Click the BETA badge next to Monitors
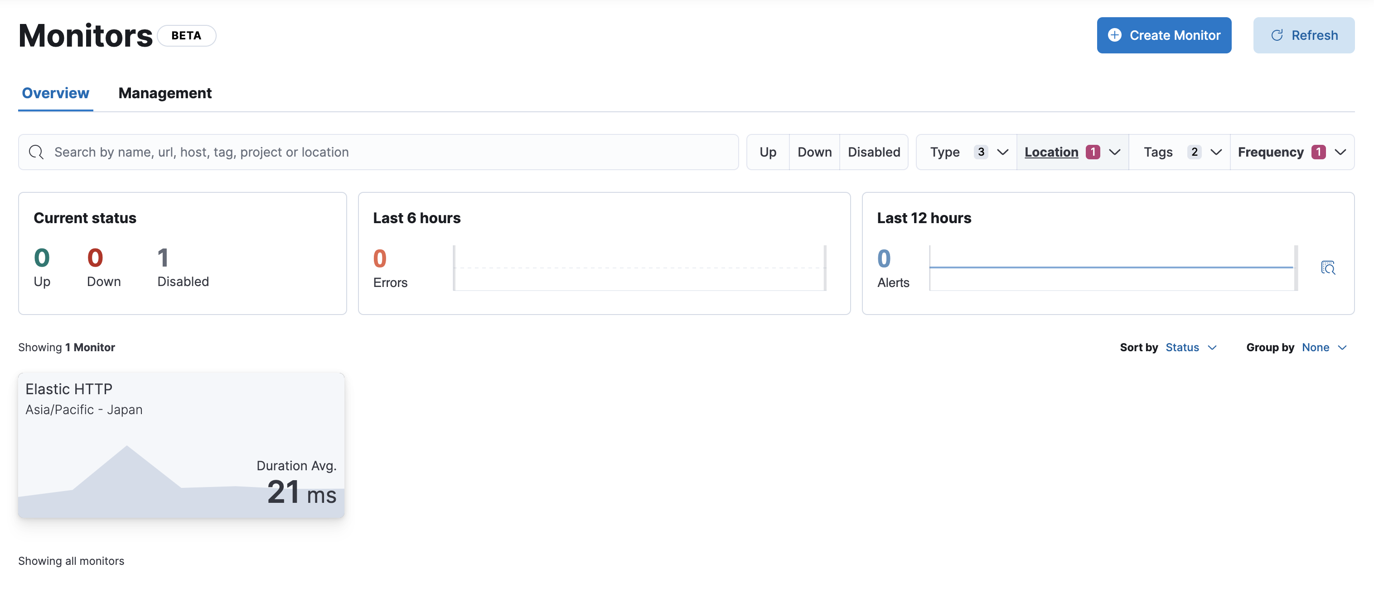1374x592 pixels. [x=186, y=35]
